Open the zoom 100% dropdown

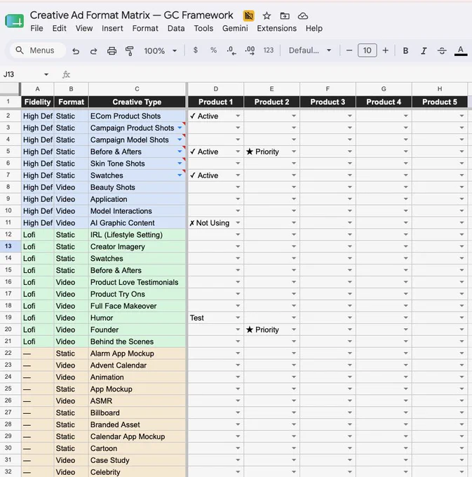161,51
